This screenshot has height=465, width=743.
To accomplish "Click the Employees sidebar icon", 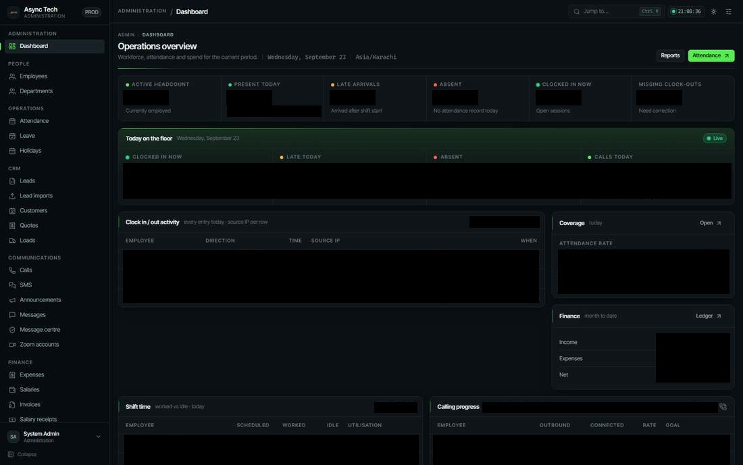I will [12, 76].
